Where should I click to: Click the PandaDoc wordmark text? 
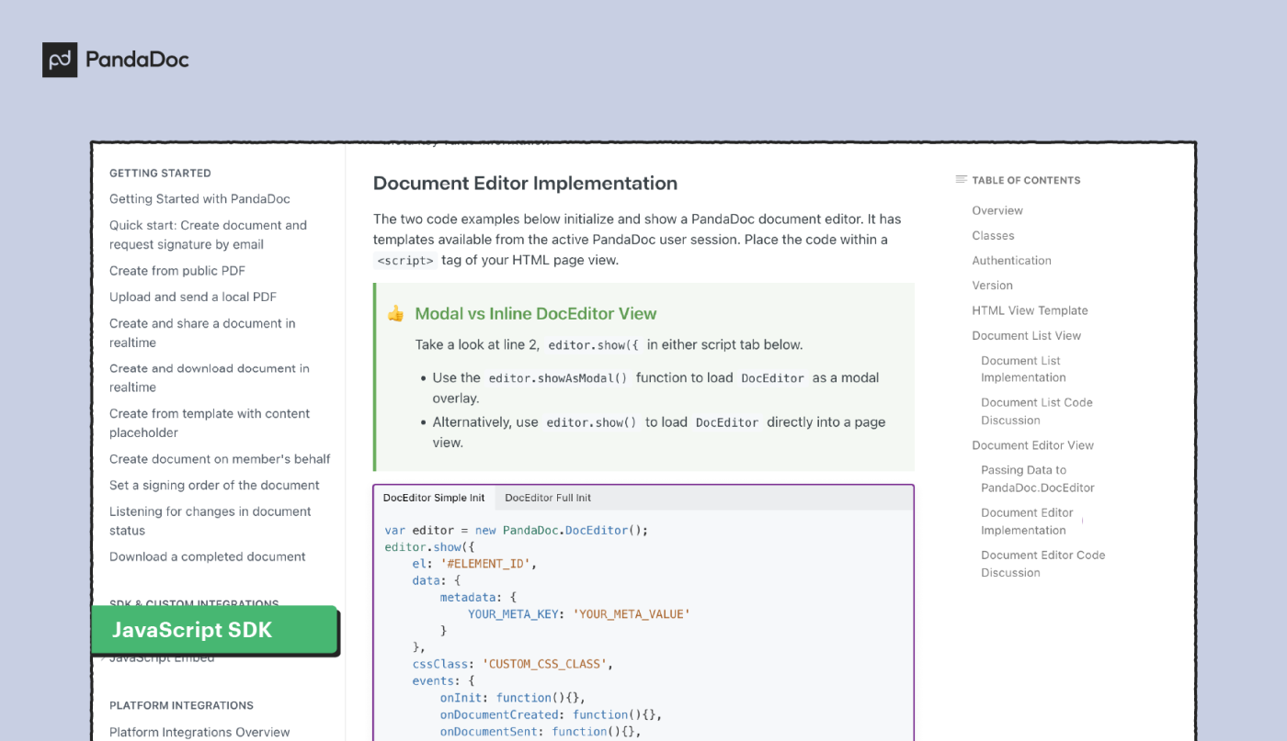[x=137, y=60]
